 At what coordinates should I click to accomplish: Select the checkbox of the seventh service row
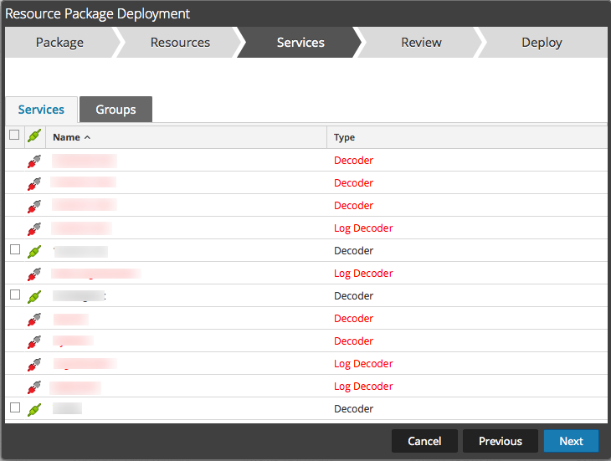tap(14, 295)
